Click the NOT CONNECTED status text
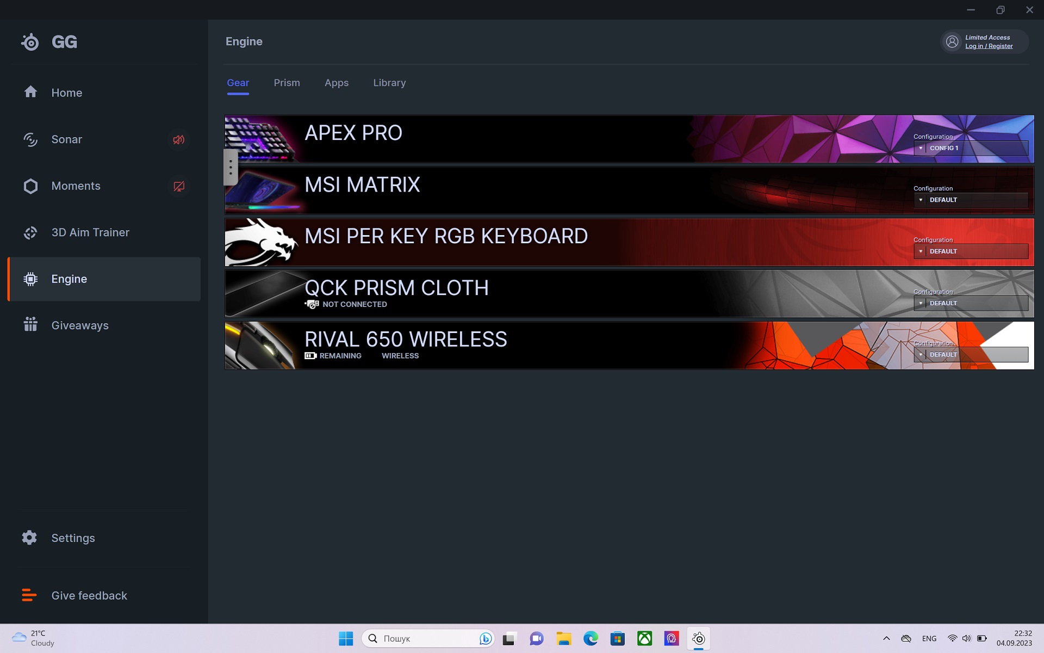The width and height of the screenshot is (1044, 653). click(355, 304)
